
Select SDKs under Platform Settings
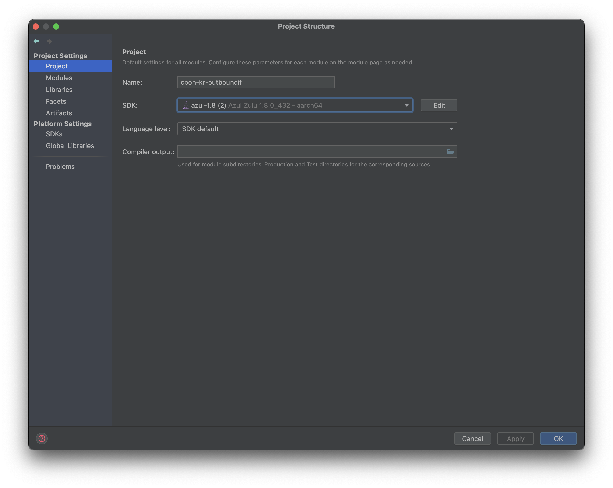(54, 134)
